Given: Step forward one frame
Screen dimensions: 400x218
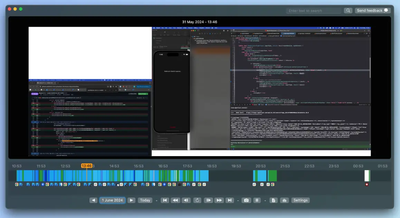Looking at the screenshot, I should [208, 200].
